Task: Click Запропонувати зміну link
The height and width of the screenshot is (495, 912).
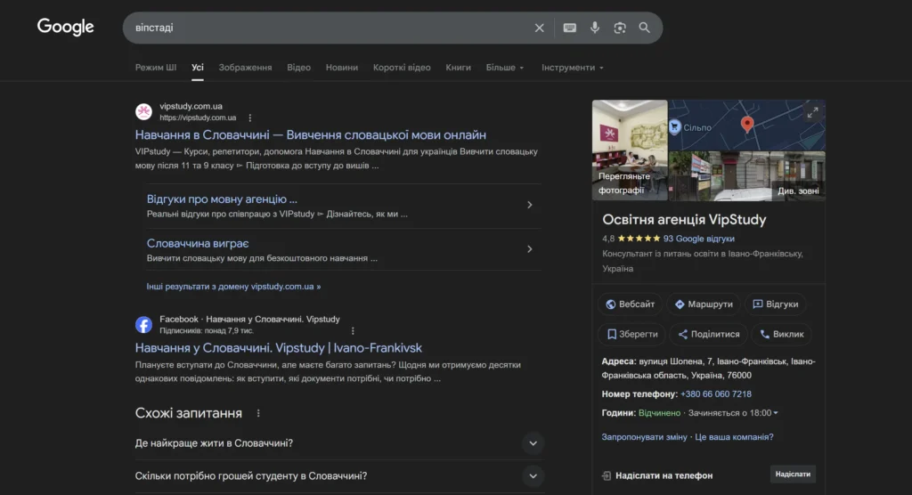Action: click(x=644, y=437)
